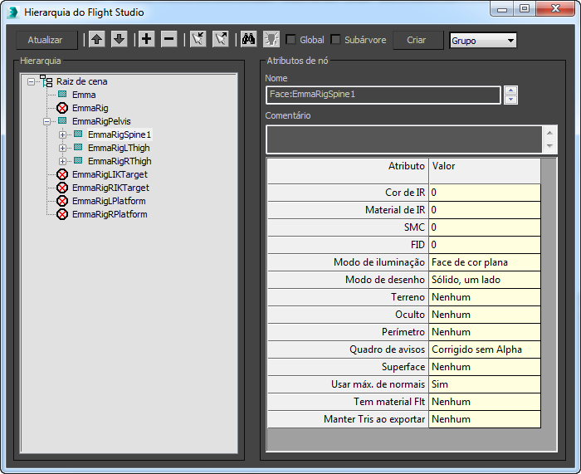Click the SMC value cell
The image size is (581, 474).
[x=485, y=227]
